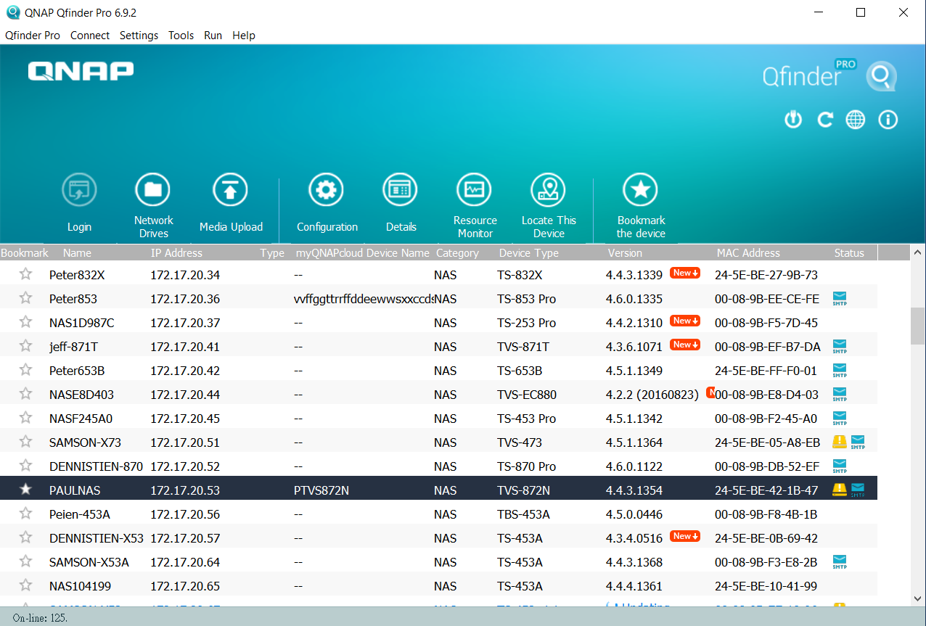
Task: Remove bookmark star on PAULNAS
Action: (x=26, y=490)
